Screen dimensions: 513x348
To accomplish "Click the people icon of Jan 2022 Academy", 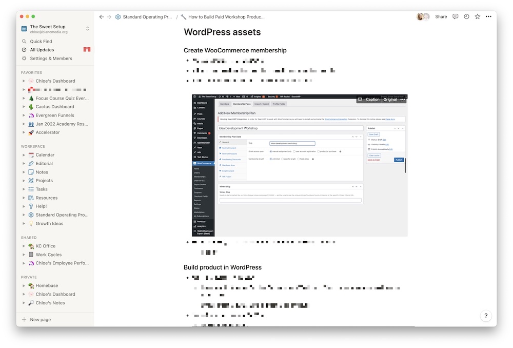I will point(31,124).
